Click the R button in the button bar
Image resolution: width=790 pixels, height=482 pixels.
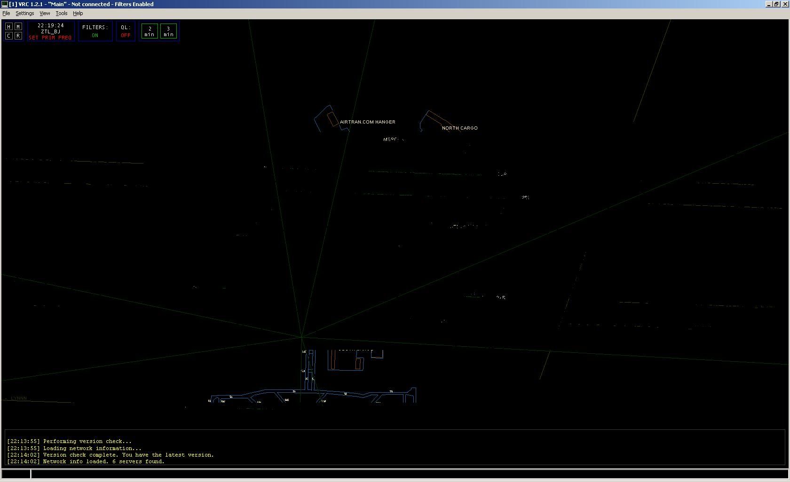click(18, 36)
